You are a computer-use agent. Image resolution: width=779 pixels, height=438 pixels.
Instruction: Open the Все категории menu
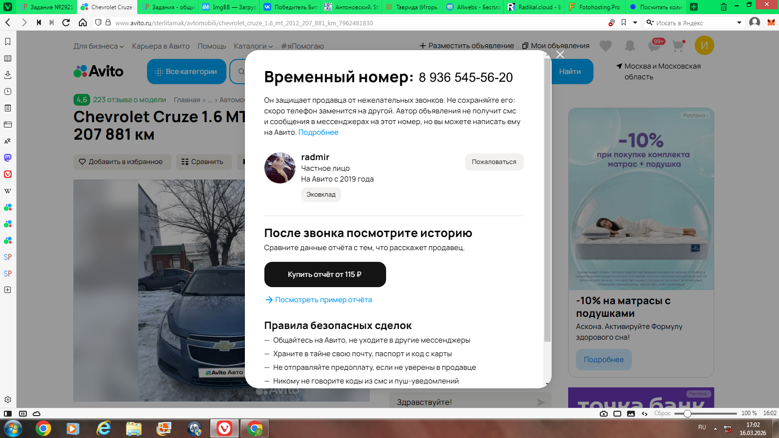click(x=186, y=72)
